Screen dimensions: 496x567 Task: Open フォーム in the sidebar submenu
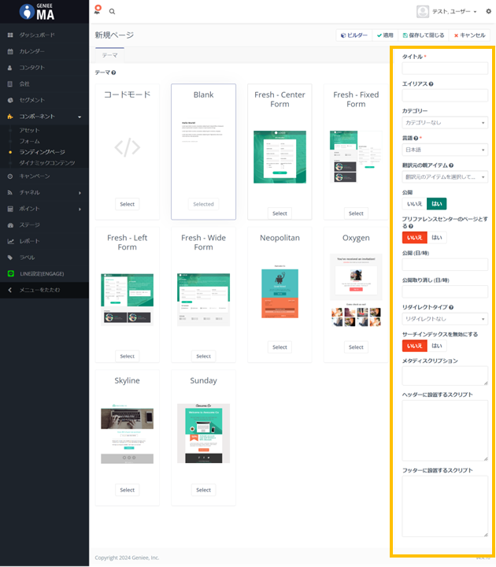[x=29, y=141]
